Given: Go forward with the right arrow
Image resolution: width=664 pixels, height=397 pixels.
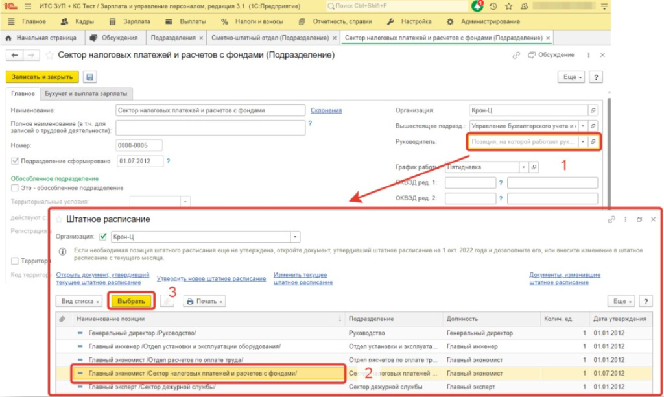Looking at the screenshot, I should [31, 55].
